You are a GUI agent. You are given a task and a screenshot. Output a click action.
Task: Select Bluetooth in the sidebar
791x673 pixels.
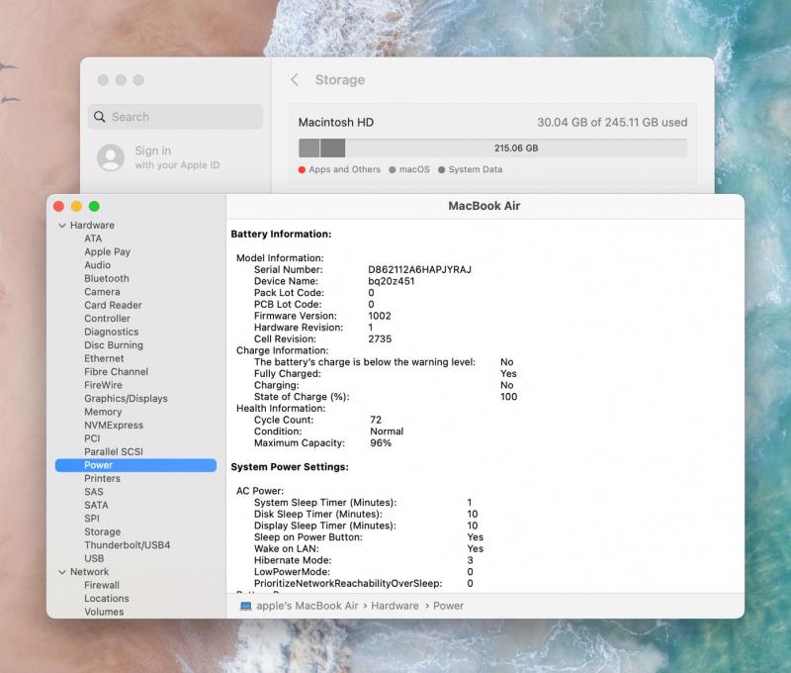click(x=107, y=278)
